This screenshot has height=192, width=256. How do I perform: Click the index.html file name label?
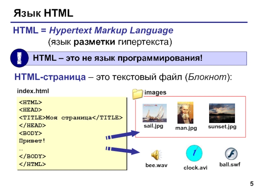pos(33,92)
